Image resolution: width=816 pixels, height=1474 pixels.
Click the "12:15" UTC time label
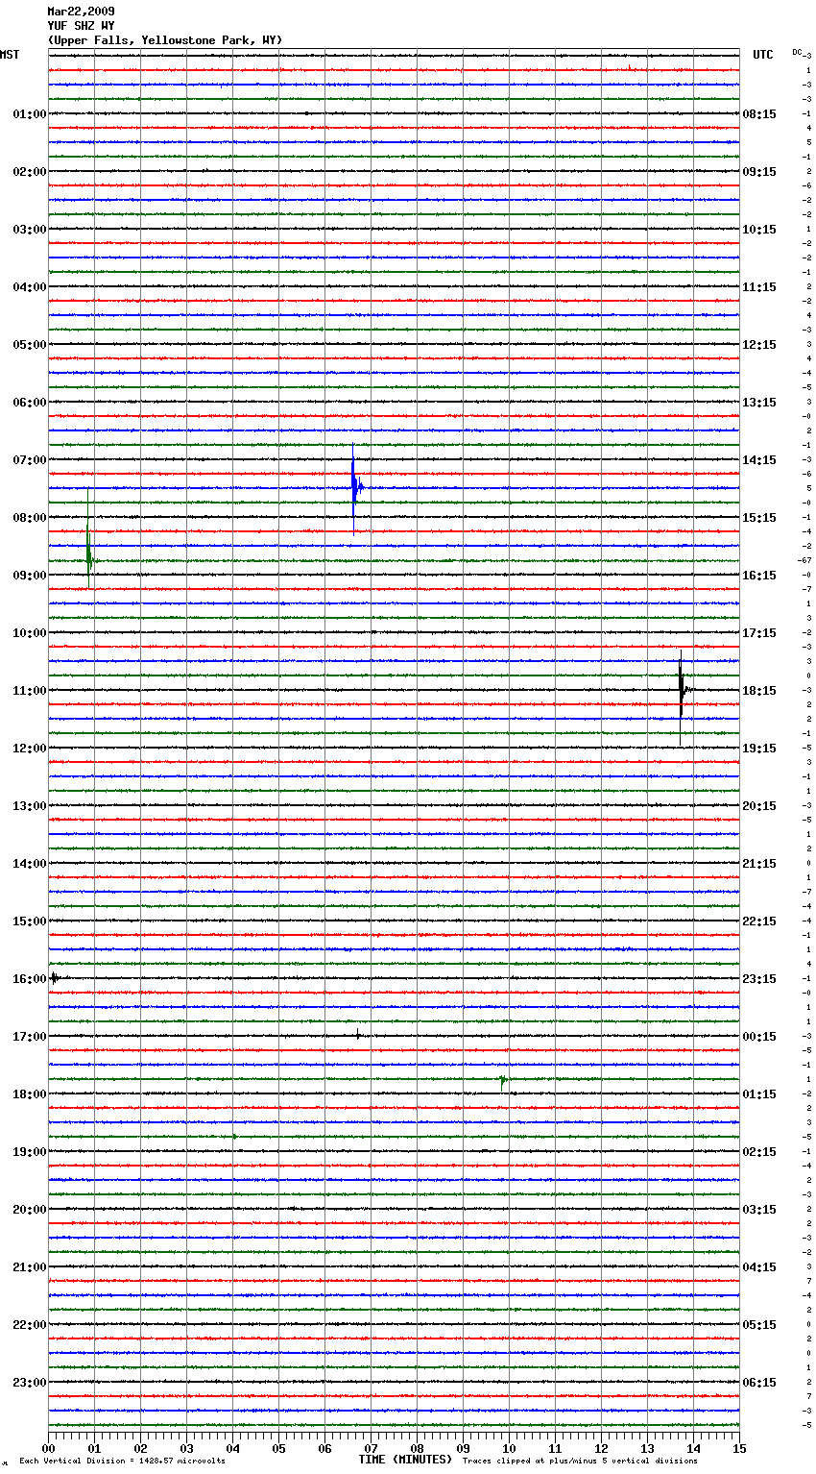(759, 345)
